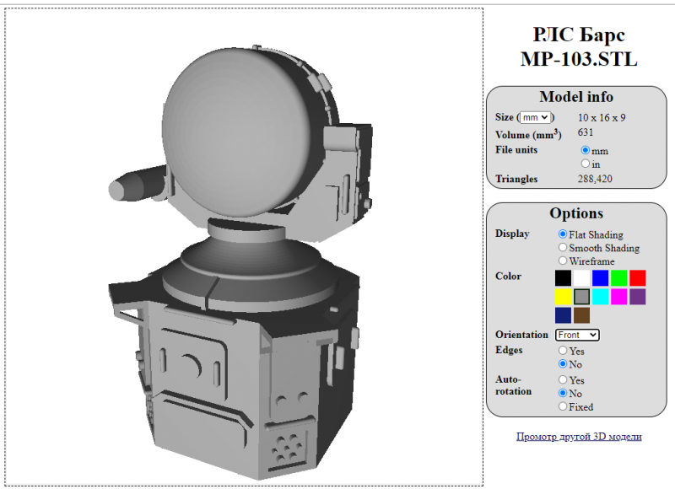Select Flat Shading display option
675x489 pixels.
tap(563, 234)
